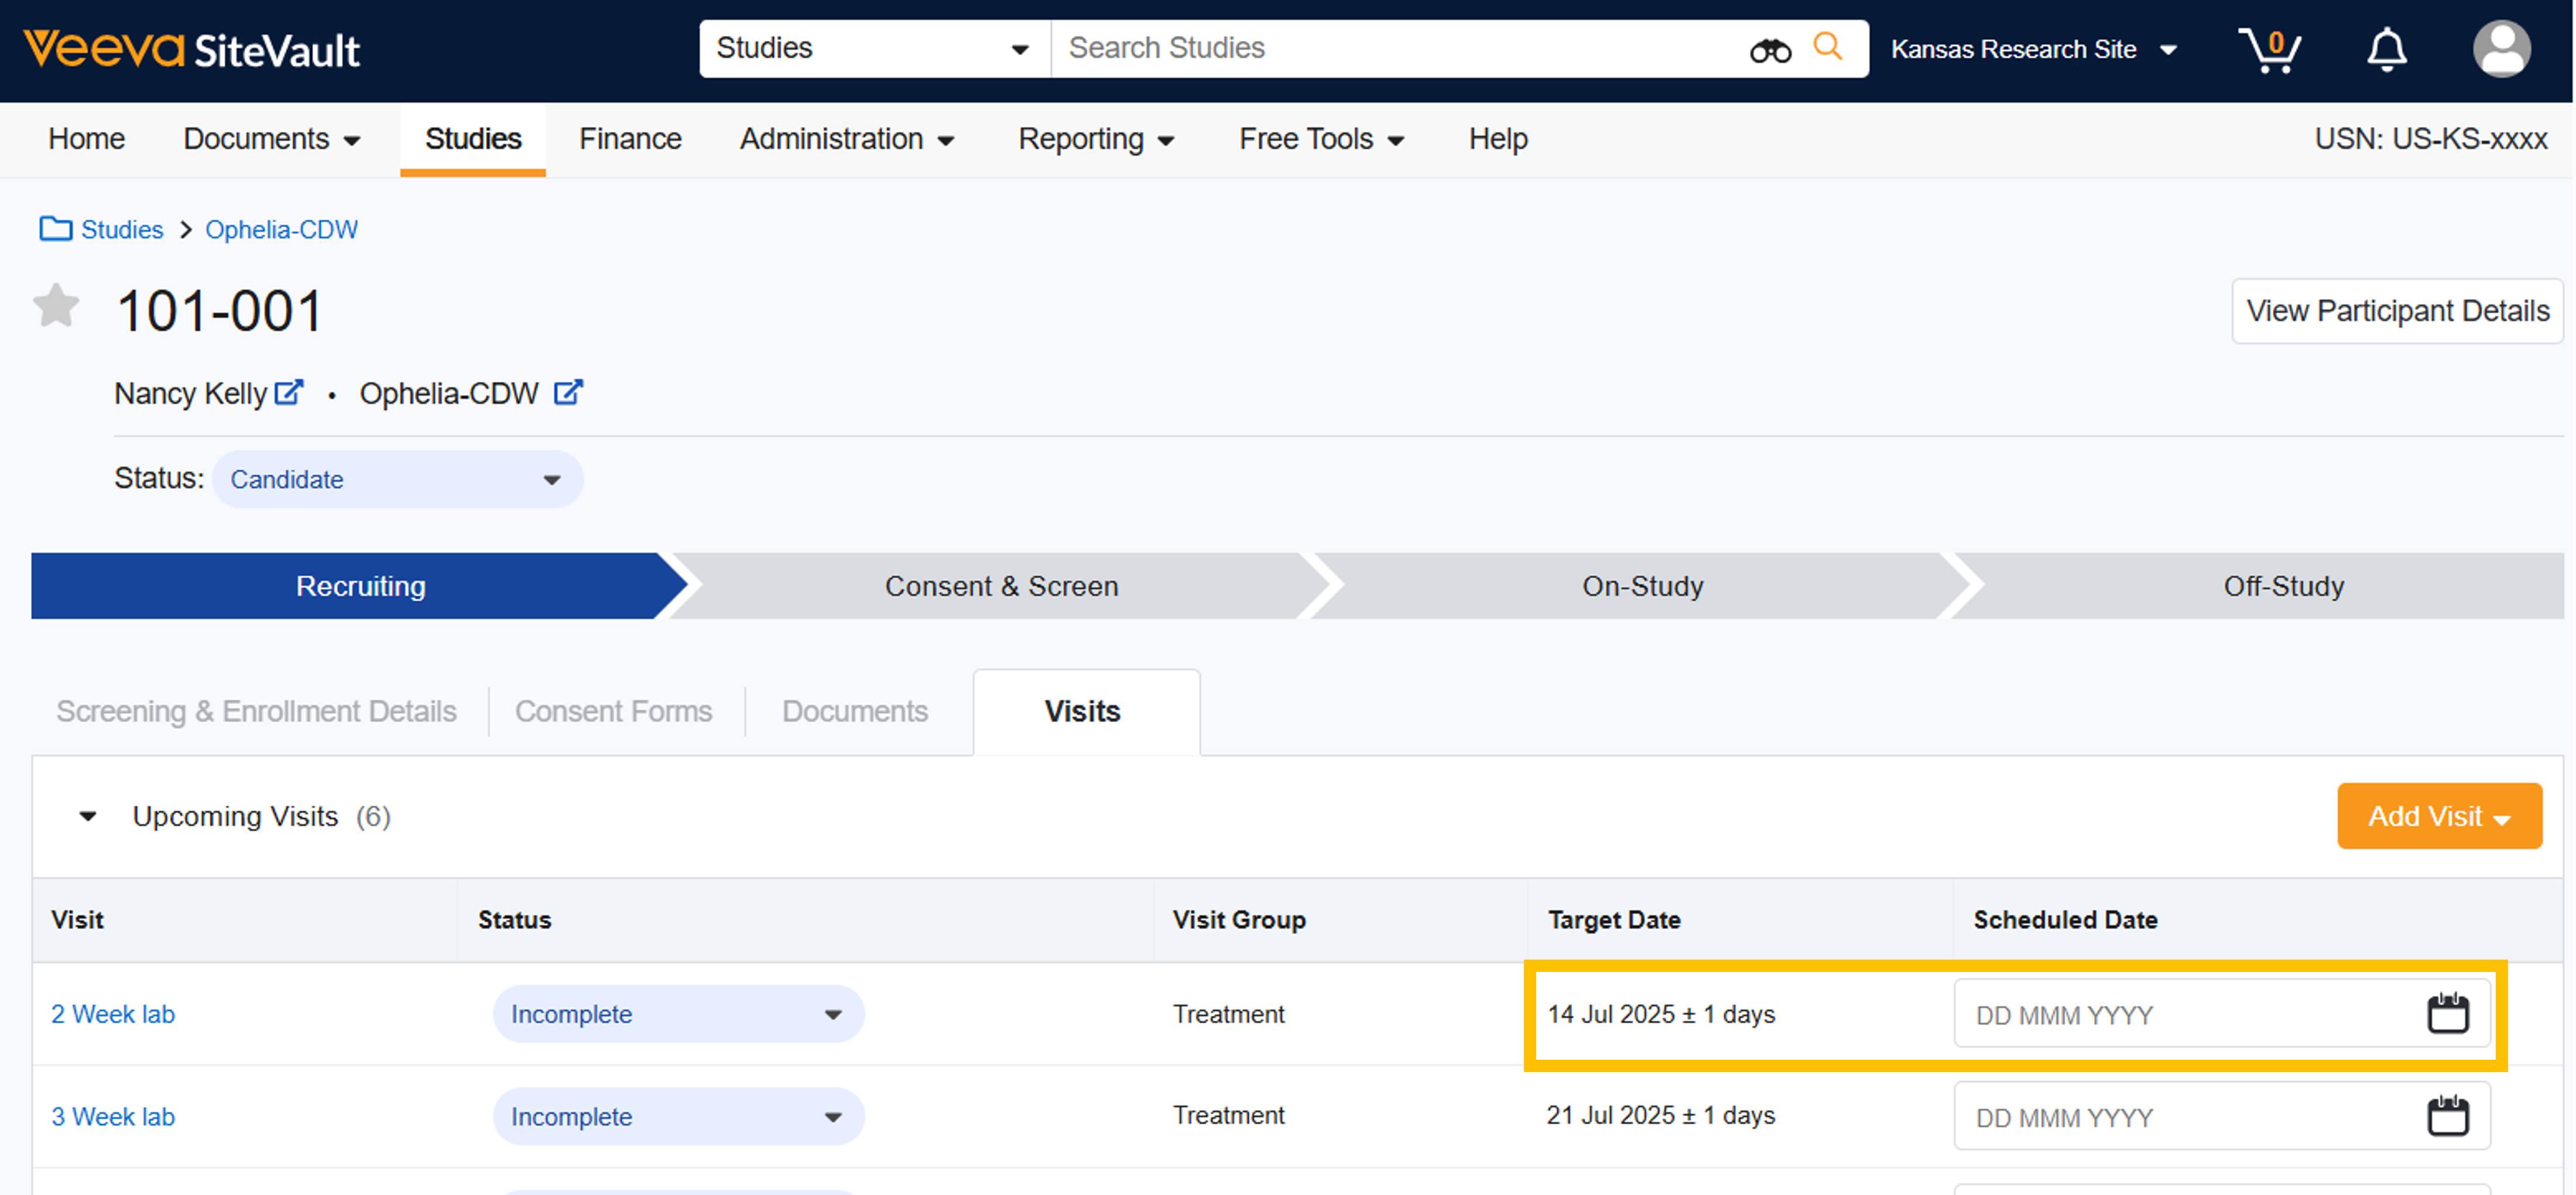
Task: Open the Kansas Research Site selector
Action: [x=2032, y=49]
